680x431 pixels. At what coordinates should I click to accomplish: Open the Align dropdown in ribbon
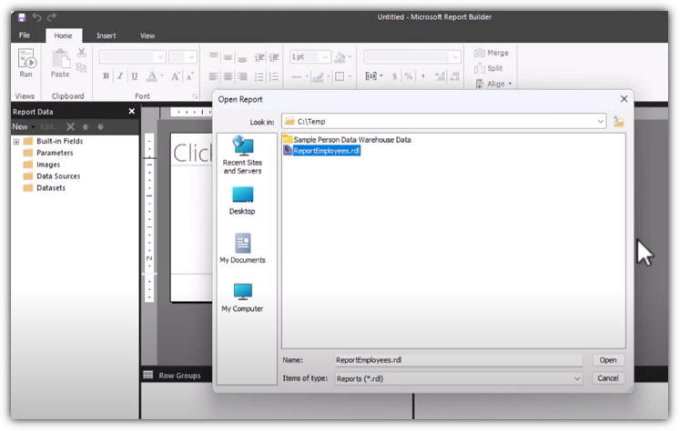[494, 84]
